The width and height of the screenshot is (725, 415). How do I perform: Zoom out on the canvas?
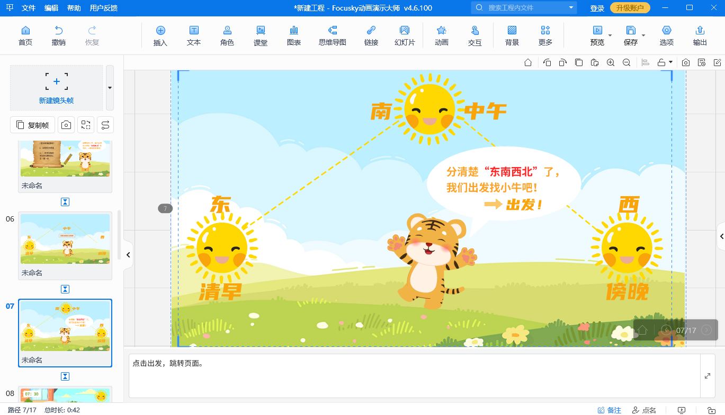(626, 62)
